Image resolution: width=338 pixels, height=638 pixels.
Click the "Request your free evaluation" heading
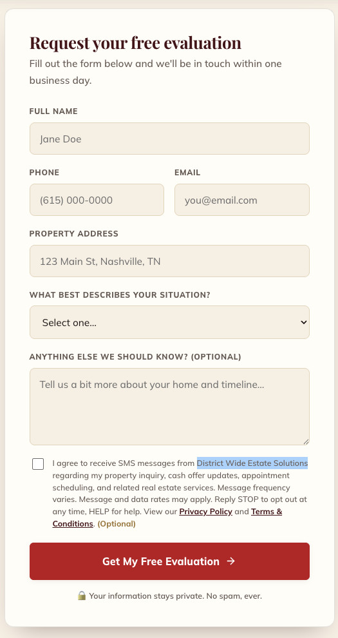[135, 43]
